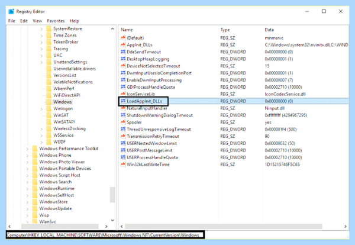Screen dimensions: 355x245
Task: Expand the Windows Performance Toolkit key
Action: (x=27, y=149)
